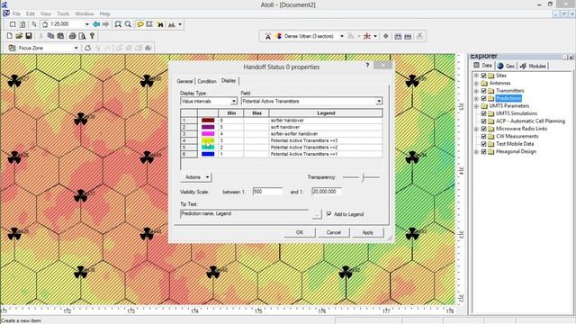Viewport: 576px width, 324px height.
Task: Click the terrain profile icon
Action: click(172, 24)
